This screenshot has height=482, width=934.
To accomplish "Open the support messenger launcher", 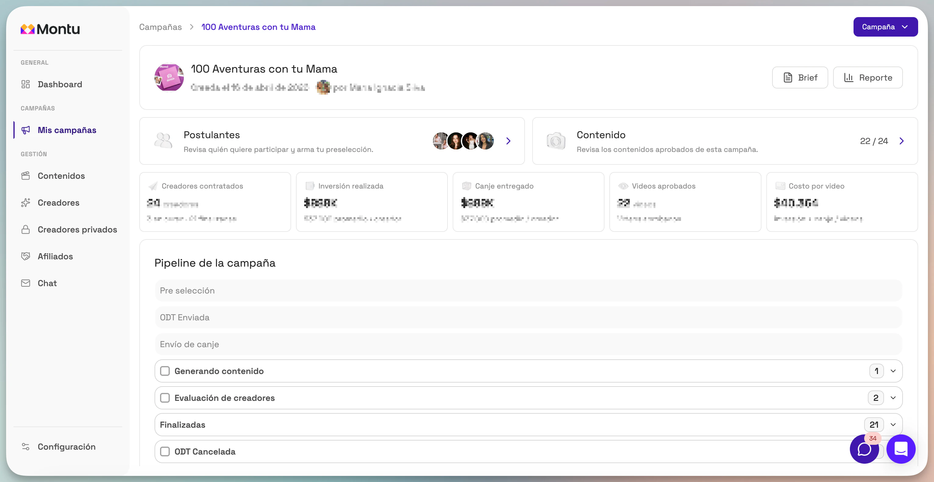I will 901,449.
